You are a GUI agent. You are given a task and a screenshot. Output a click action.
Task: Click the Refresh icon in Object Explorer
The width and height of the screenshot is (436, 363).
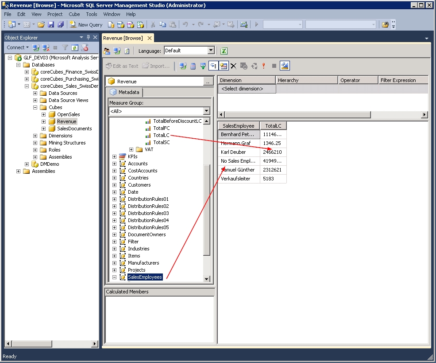pyautogui.click(x=74, y=47)
